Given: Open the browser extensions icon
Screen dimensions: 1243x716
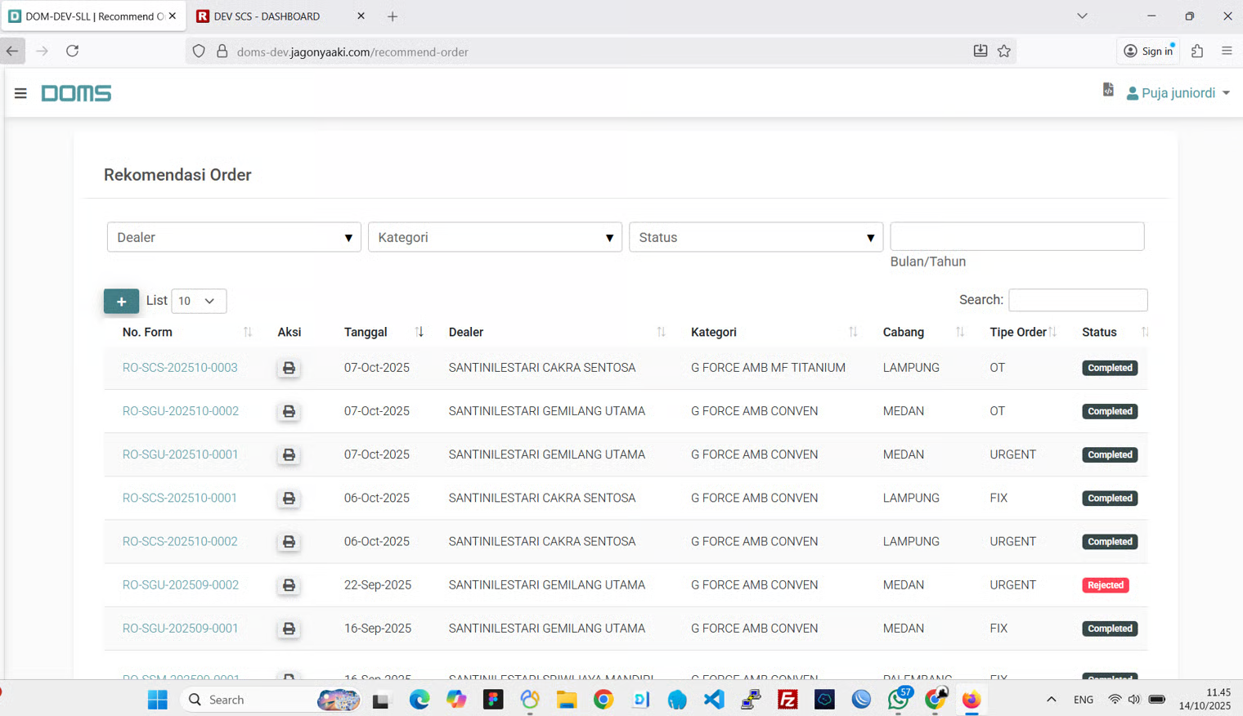Looking at the screenshot, I should [x=1197, y=51].
